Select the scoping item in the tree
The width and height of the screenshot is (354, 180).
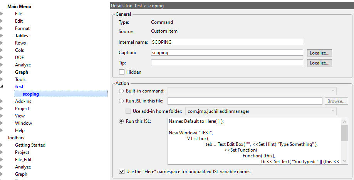click(30, 94)
